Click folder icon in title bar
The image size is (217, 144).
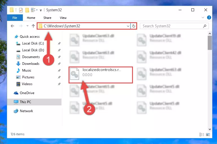(12, 10)
